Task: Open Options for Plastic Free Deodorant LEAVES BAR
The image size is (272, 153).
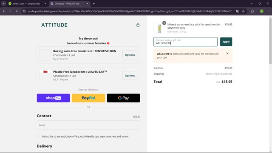Action: click(x=130, y=76)
